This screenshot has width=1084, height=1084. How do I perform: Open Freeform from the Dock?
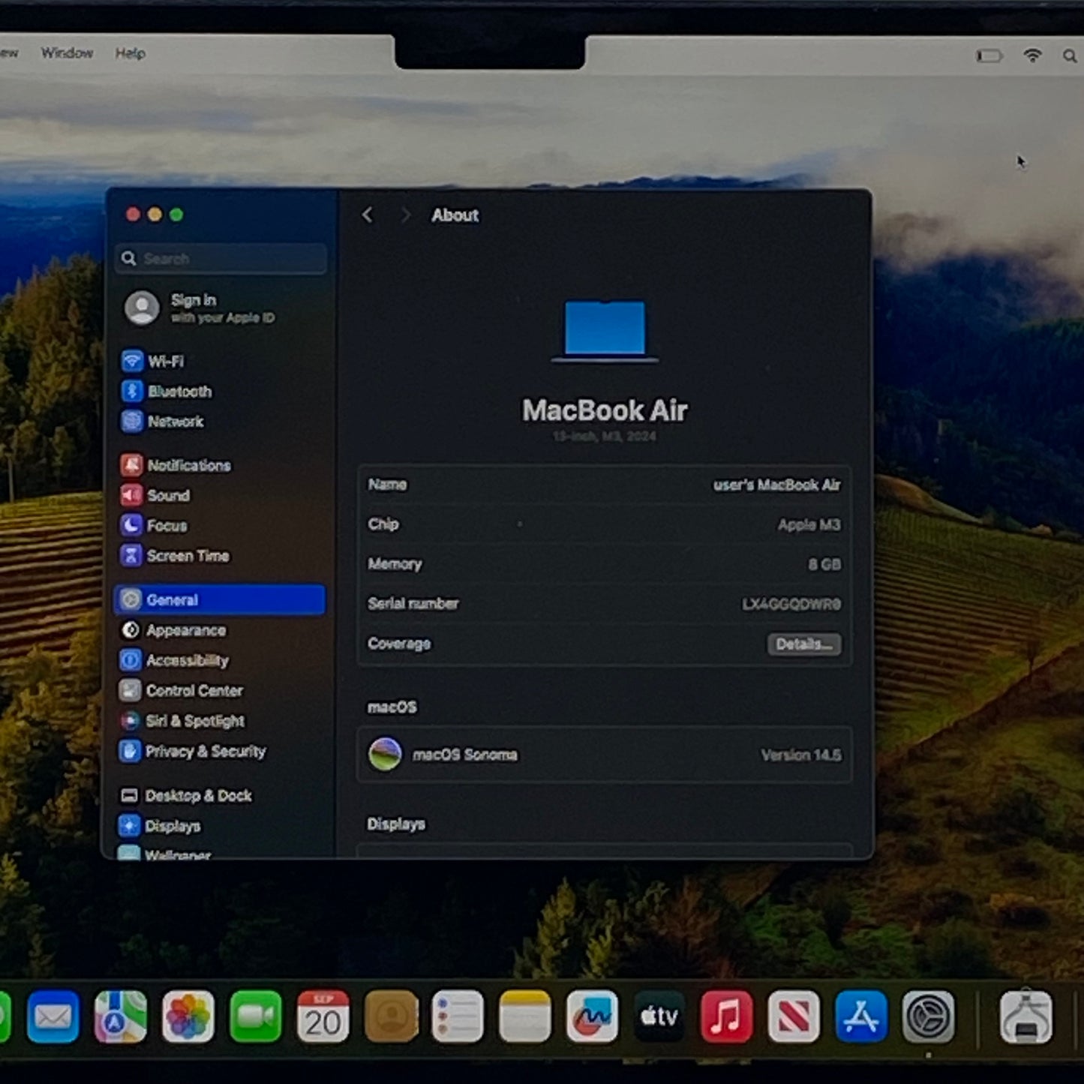pos(593,1016)
